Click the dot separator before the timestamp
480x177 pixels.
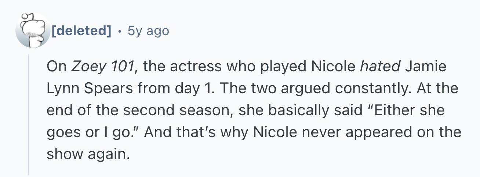(x=120, y=31)
